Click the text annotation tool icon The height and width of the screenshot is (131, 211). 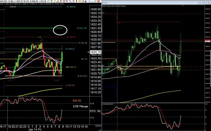coord(83,1)
